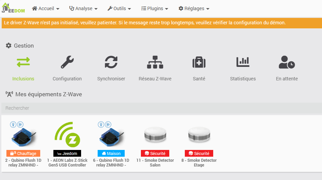Click the Santé label
Image resolution: width=322 pixels, height=180 pixels.
click(x=199, y=79)
